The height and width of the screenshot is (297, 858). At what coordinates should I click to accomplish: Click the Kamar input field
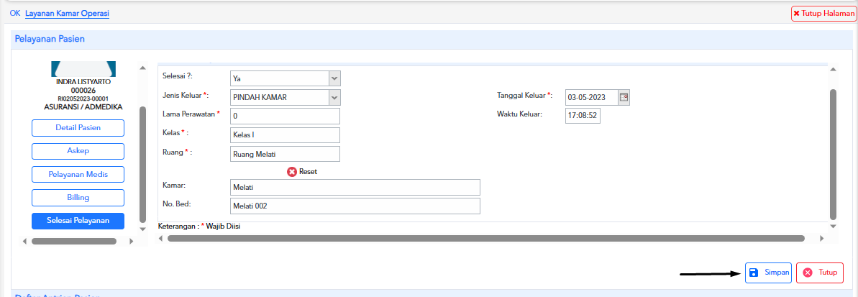pyautogui.click(x=354, y=187)
